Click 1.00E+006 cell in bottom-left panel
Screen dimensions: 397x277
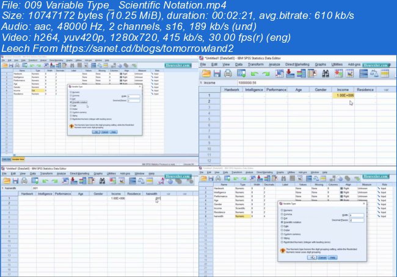coord(116,198)
